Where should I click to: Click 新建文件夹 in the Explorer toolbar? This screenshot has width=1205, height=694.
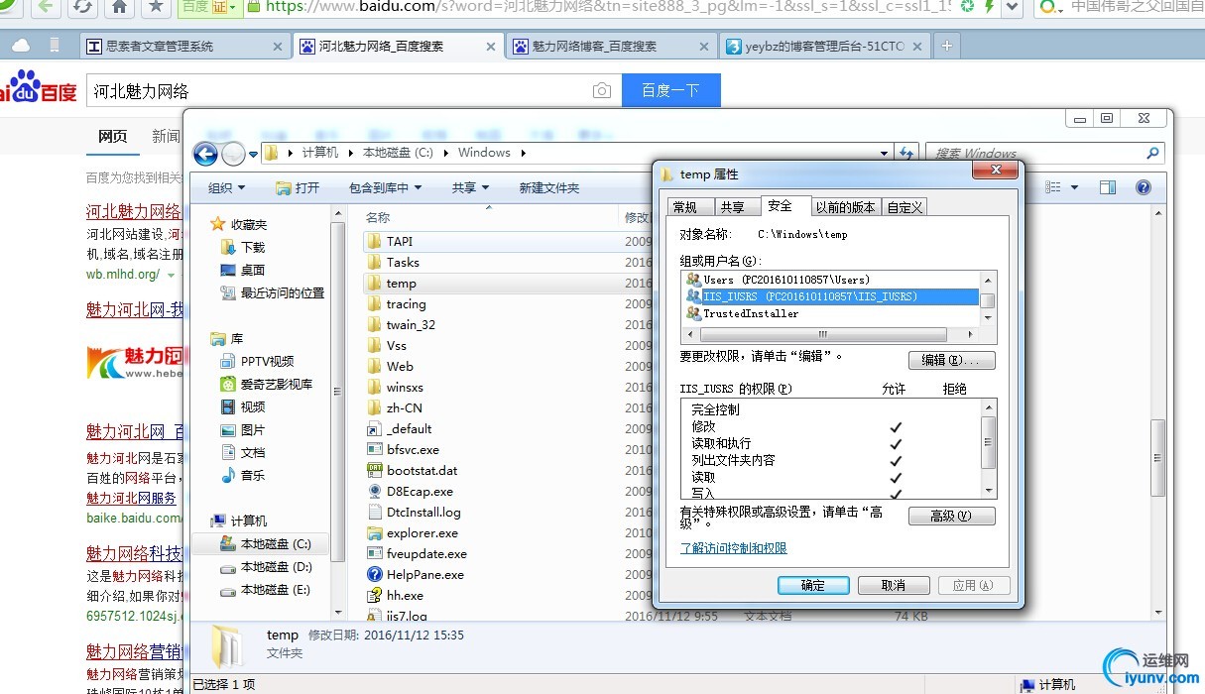click(x=549, y=187)
